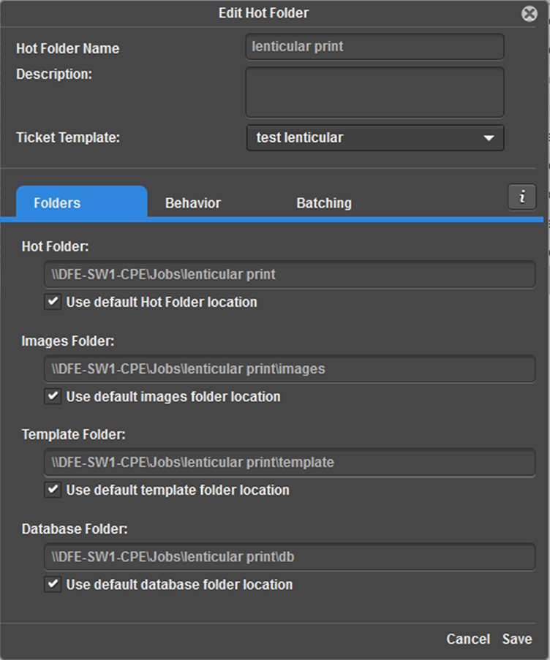The width and height of the screenshot is (550, 660).
Task: Select the Folders tab
Action: (x=56, y=202)
